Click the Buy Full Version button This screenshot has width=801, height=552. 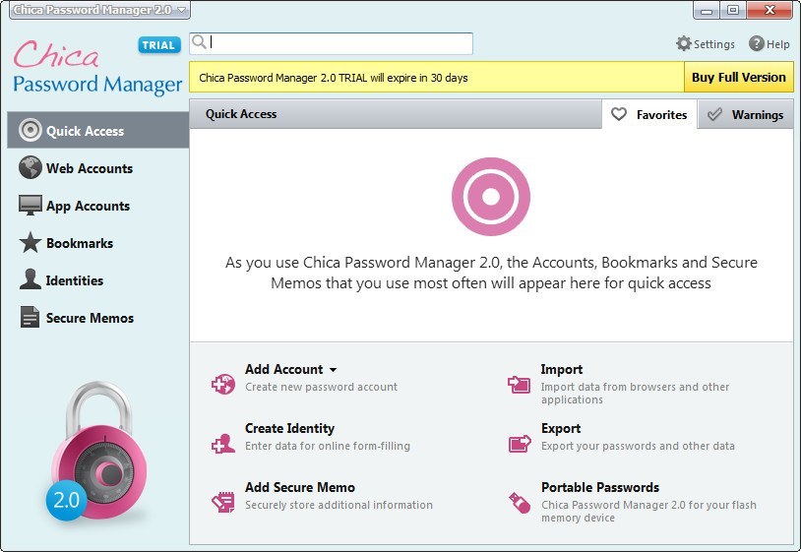tap(739, 77)
